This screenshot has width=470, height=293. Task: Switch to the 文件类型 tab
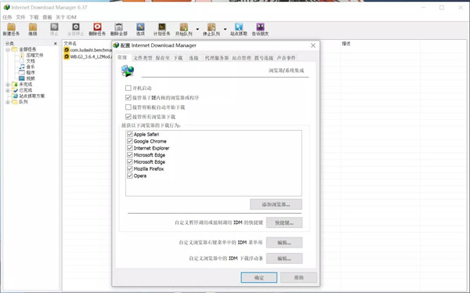143,58
